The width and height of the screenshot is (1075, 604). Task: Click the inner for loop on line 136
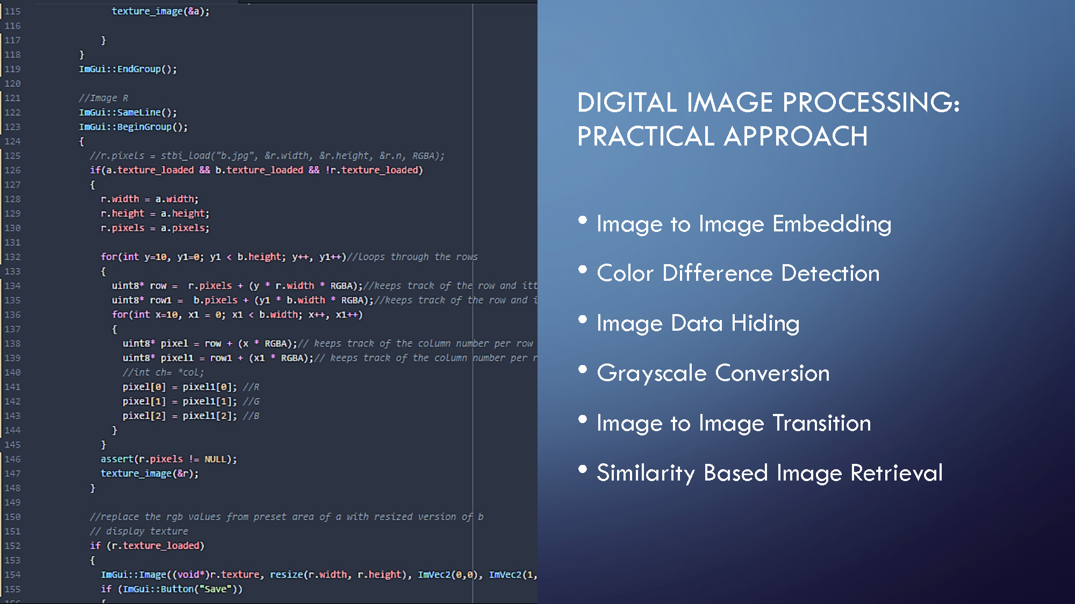pyautogui.click(x=236, y=314)
